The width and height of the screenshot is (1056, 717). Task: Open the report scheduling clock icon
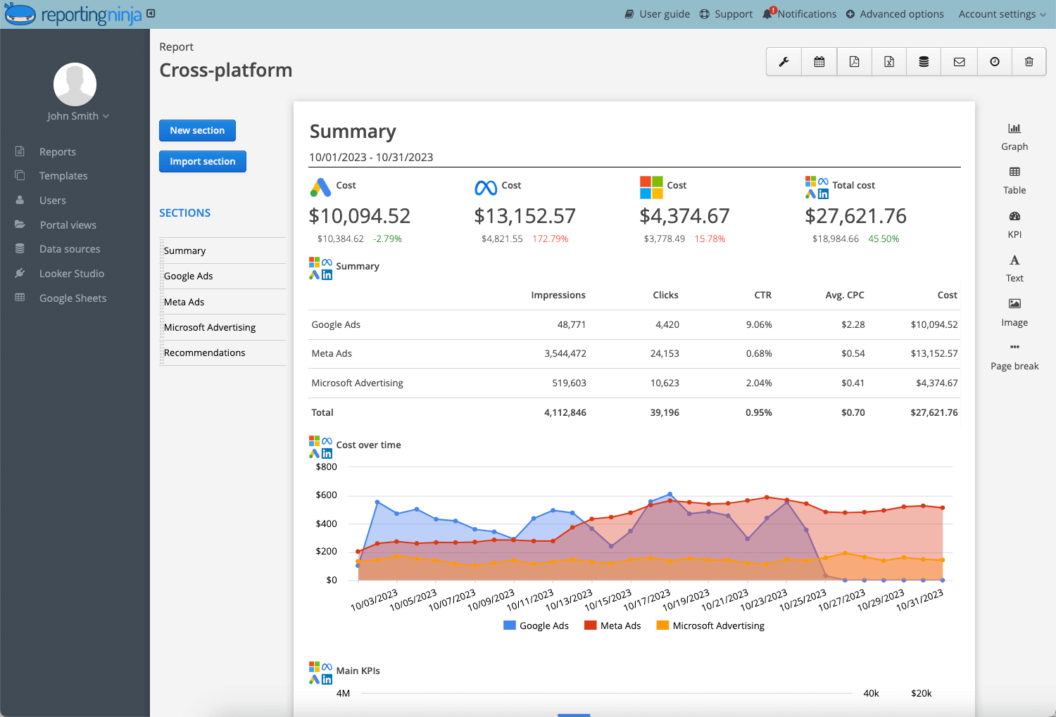point(994,61)
